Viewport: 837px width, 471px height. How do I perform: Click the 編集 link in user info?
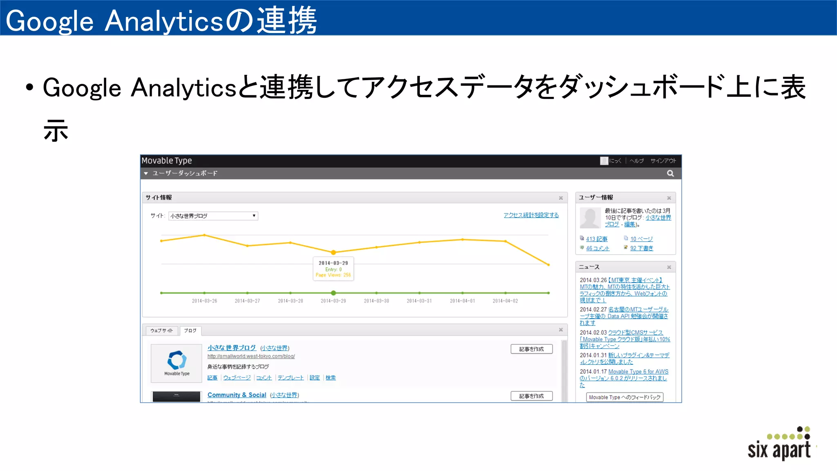point(630,224)
